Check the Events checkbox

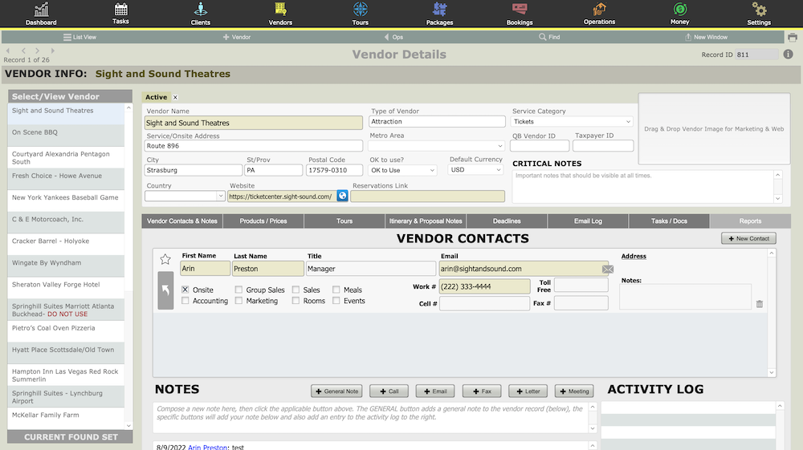[336, 301]
